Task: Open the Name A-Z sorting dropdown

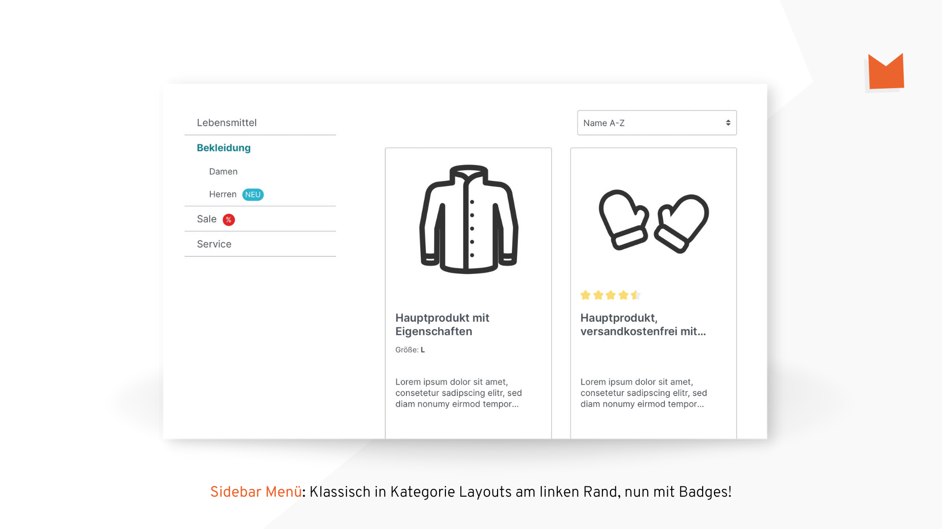Action: pos(657,122)
